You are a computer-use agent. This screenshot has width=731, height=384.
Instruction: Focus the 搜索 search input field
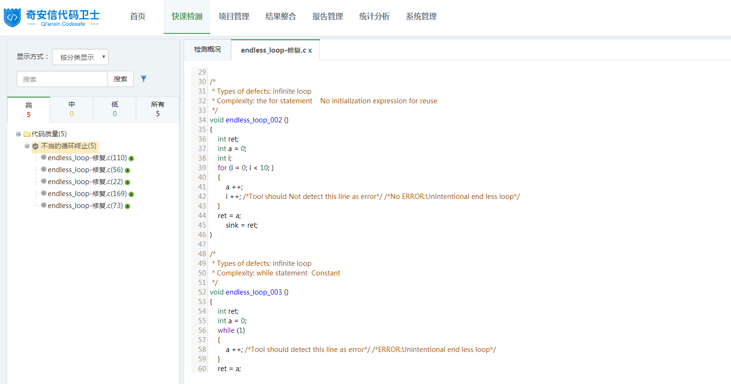point(62,79)
